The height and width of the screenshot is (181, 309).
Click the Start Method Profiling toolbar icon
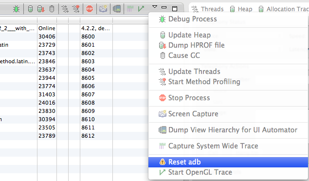76,9
